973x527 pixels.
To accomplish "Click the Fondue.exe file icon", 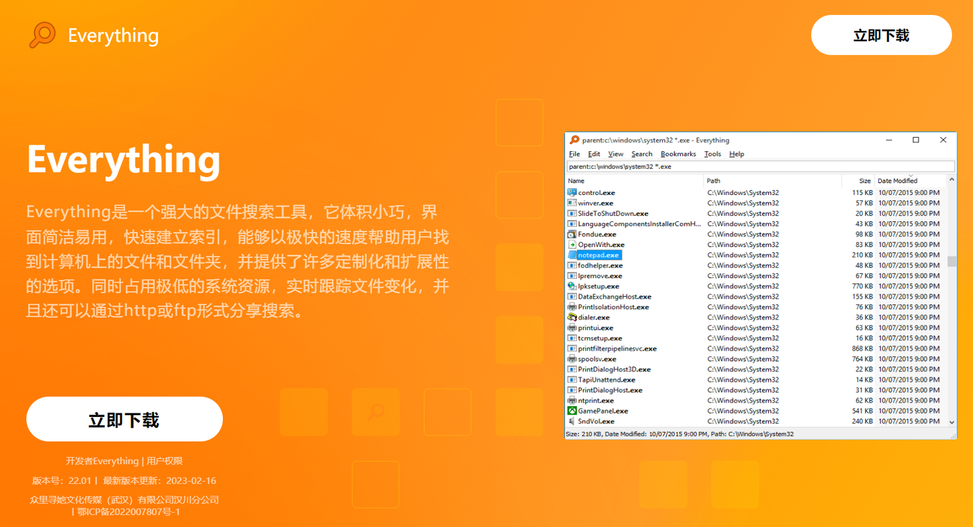I will (x=572, y=234).
